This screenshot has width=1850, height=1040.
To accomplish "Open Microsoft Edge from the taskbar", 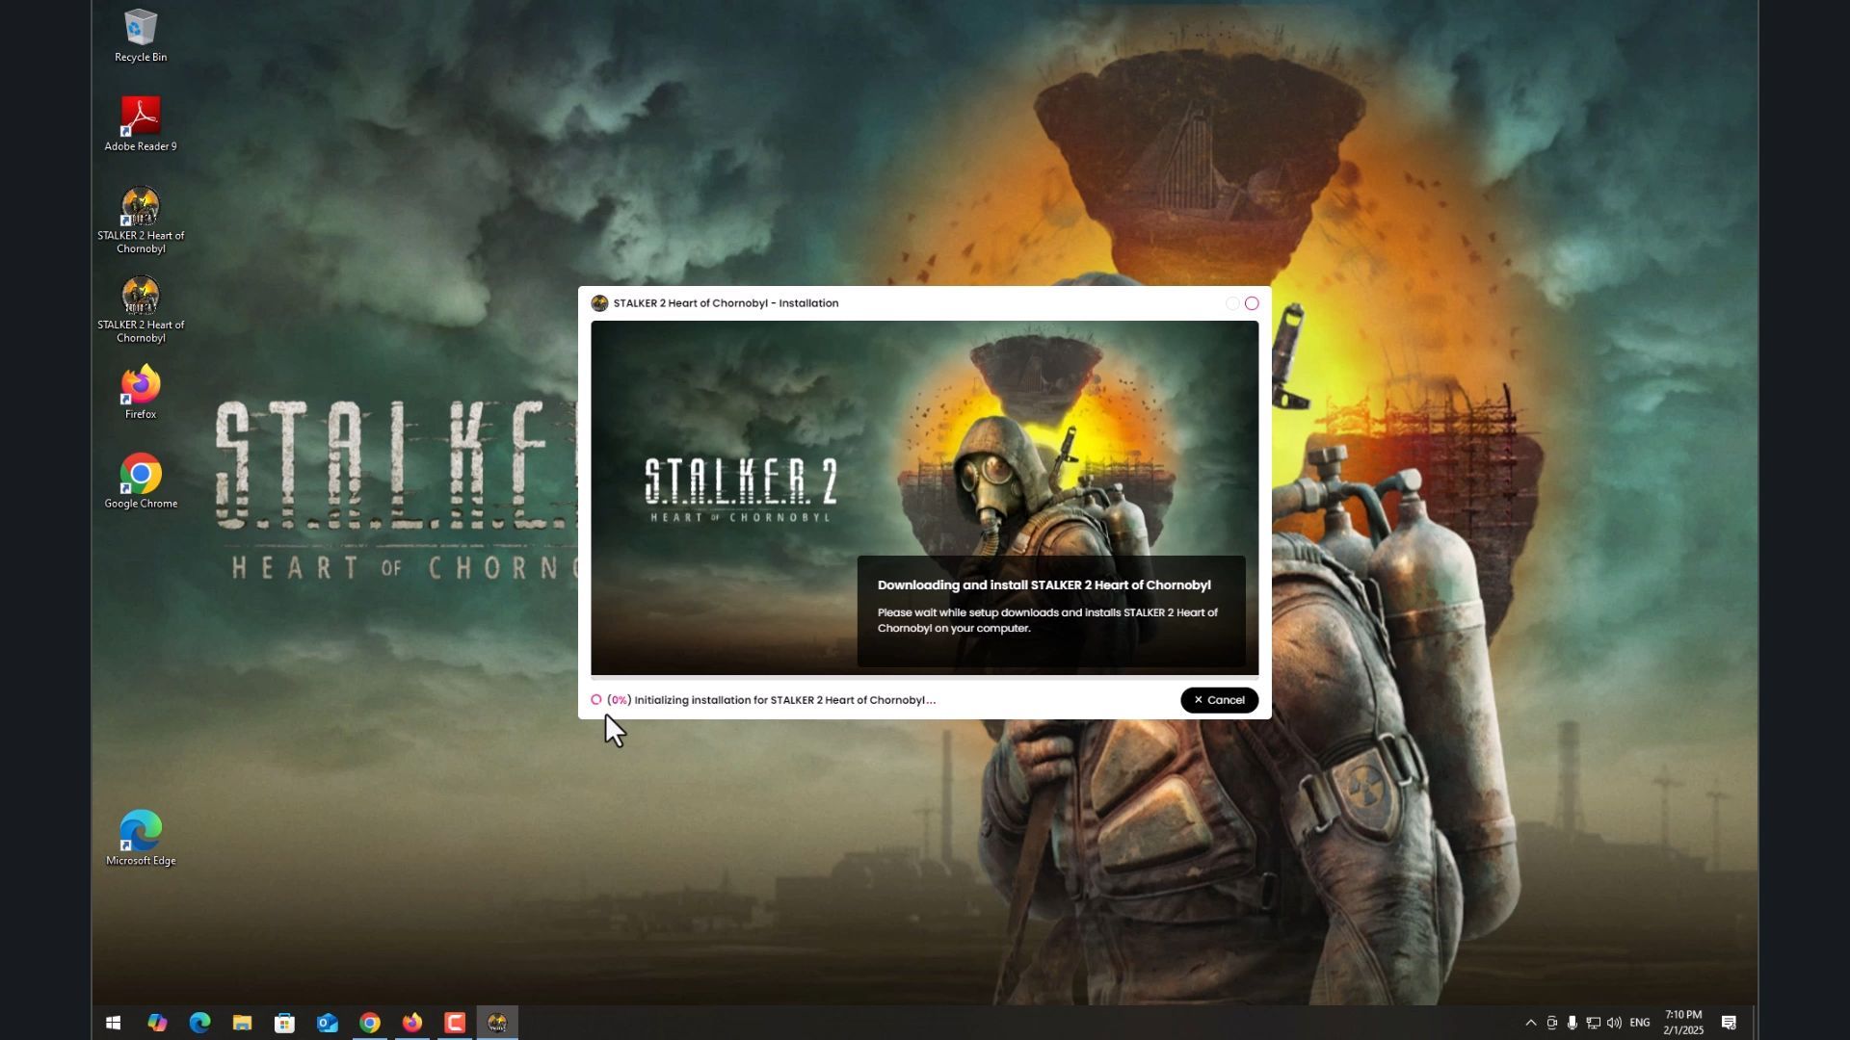I will [199, 1023].
